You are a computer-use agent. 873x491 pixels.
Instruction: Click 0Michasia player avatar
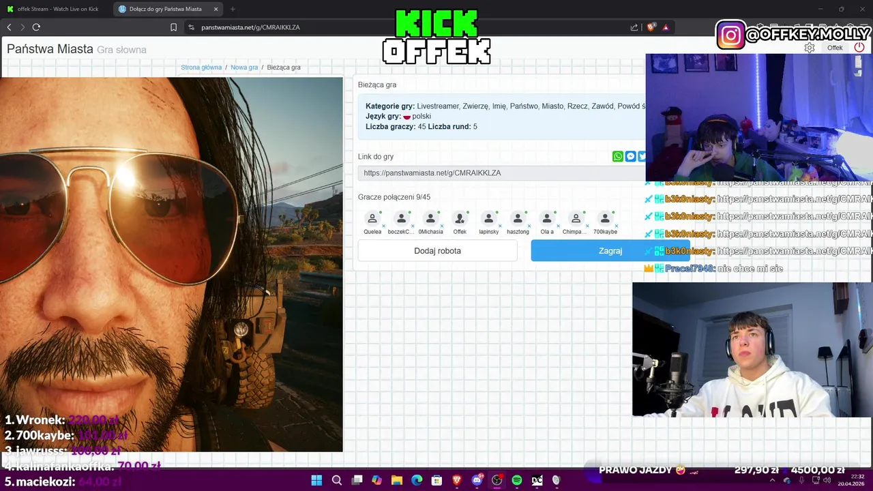[430, 218]
